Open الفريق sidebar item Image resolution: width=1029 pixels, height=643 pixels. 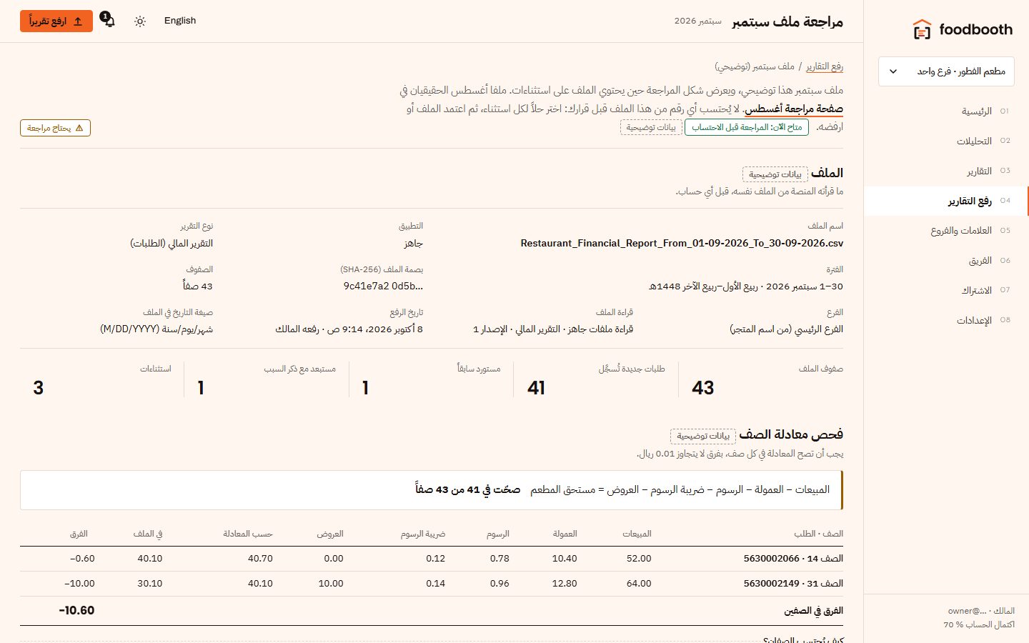click(945, 261)
